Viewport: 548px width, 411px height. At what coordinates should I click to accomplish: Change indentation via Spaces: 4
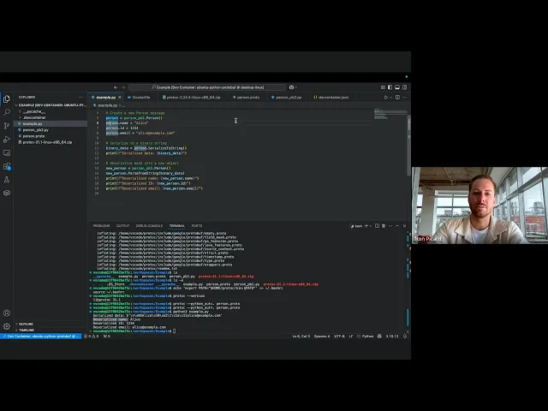pos(322,337)
